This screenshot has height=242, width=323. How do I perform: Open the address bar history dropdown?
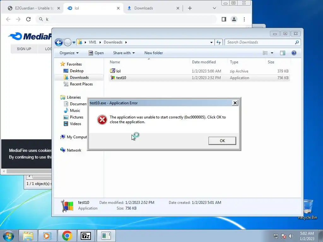tap(211, 43)
